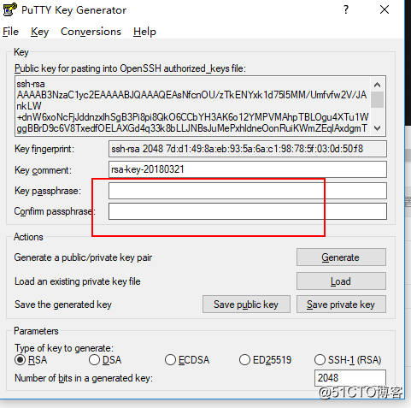Click the number of bits field
411x408 pixels.
(350, 378)
